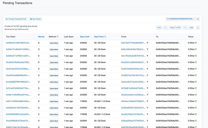Viewport: 208px width, 128px height.
Task: Clear the address filter with X
Action: (x=198, y=19)
